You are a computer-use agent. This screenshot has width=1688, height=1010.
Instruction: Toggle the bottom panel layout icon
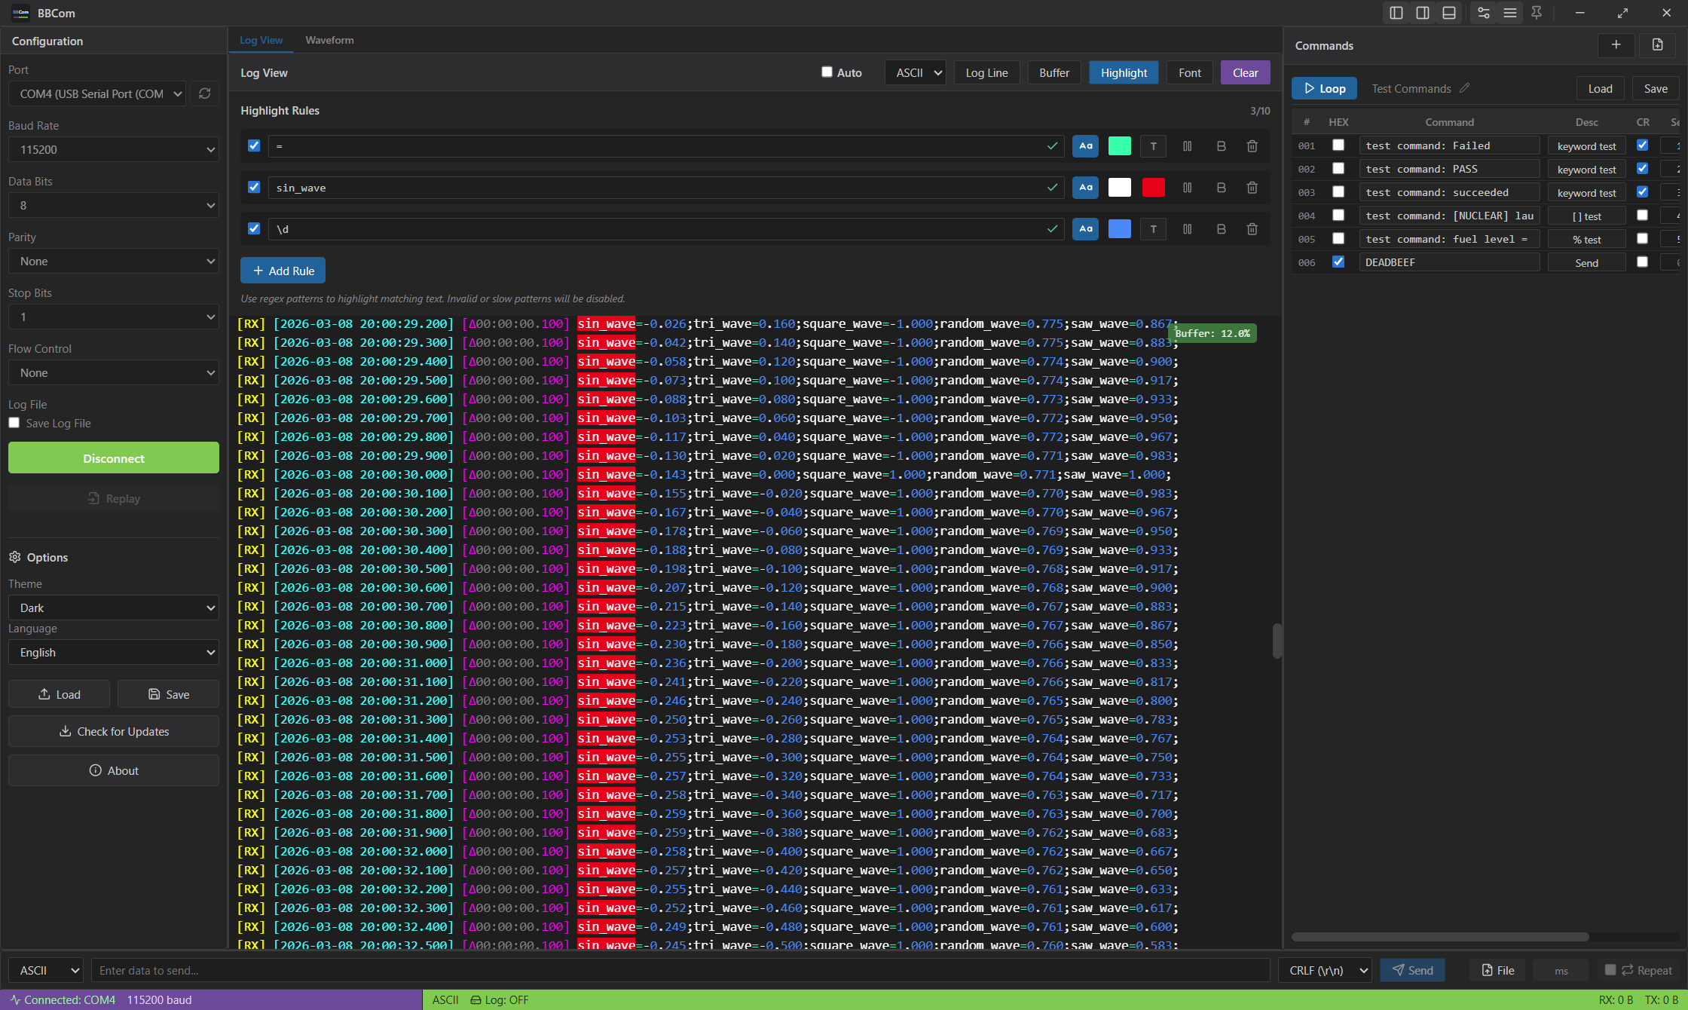coord(1449,13)
